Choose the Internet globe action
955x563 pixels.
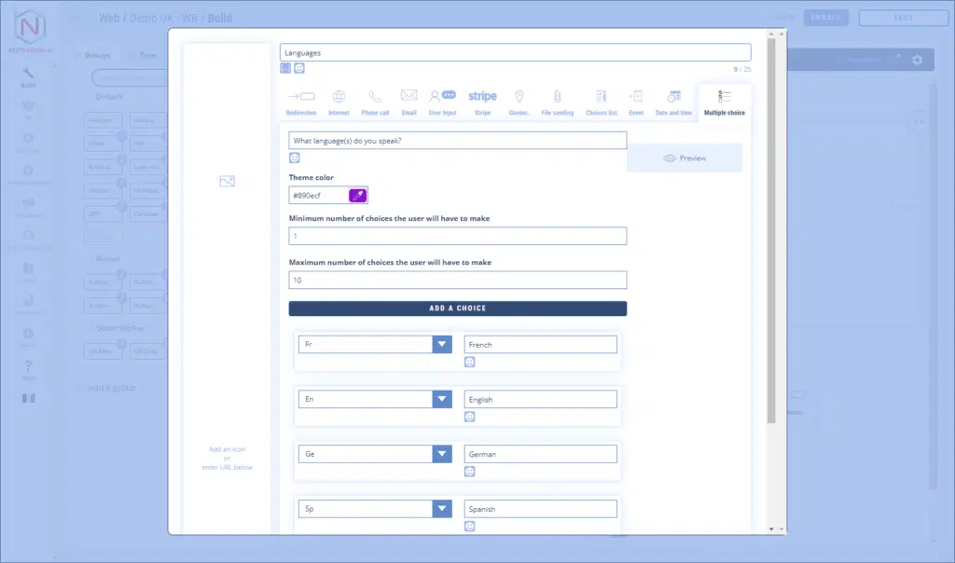pos(339,101)
